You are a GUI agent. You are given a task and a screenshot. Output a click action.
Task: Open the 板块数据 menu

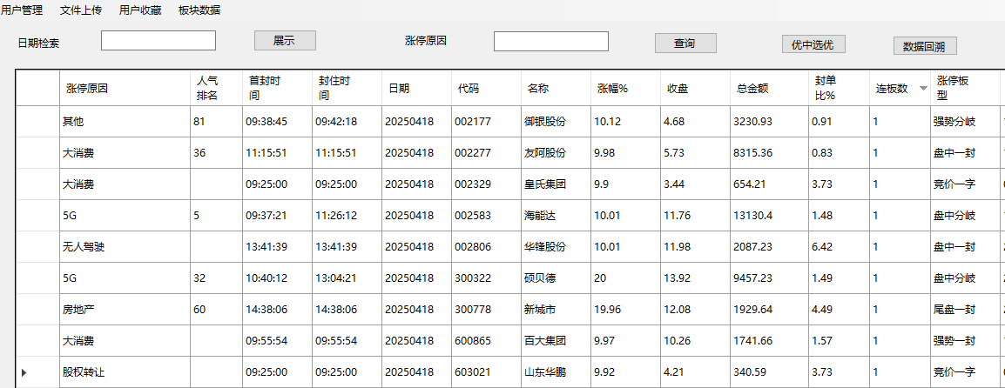click(x=200, y=10)
